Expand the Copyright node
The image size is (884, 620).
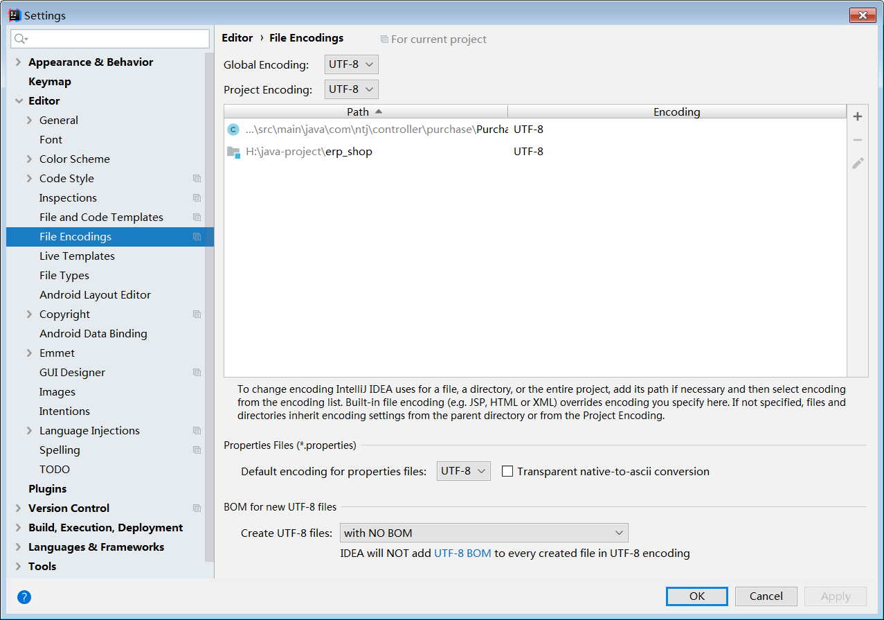(29, 315)
